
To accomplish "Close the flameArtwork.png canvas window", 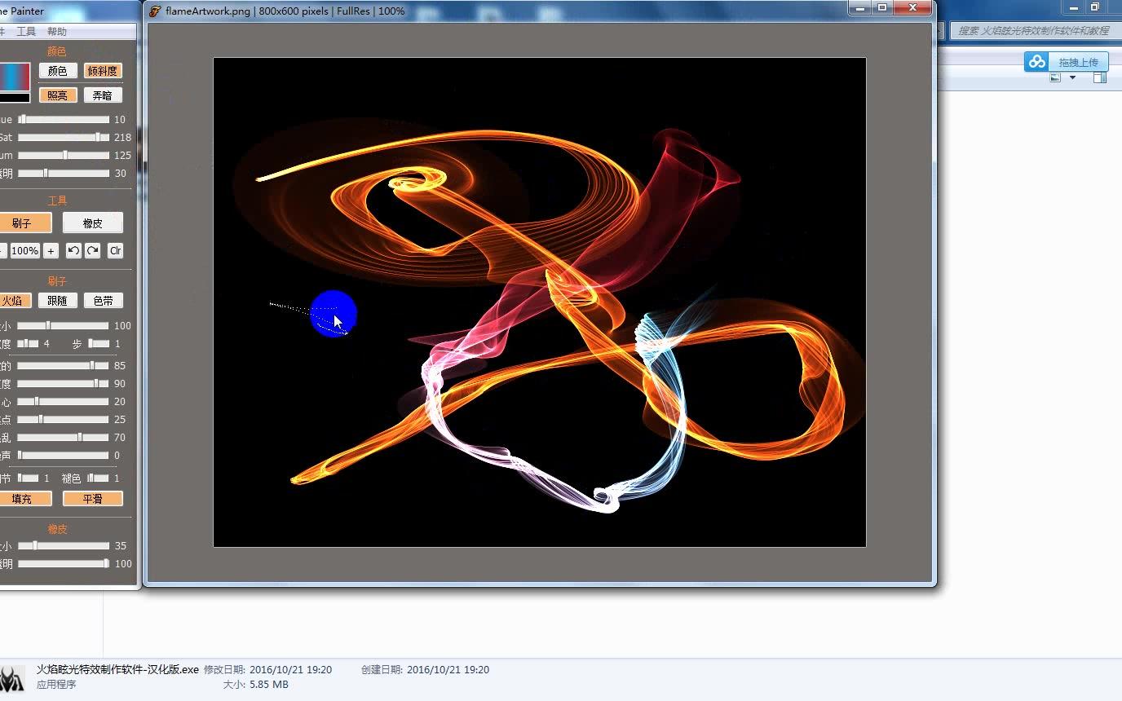I will tap(913, 7).
